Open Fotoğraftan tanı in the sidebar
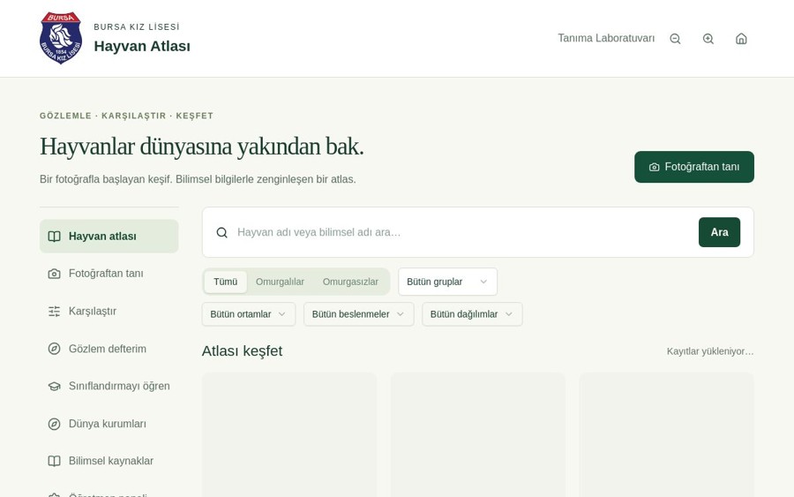 (109, 274)
